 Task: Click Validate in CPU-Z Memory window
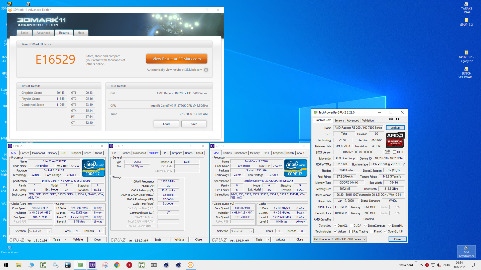(x=179, y=239)
